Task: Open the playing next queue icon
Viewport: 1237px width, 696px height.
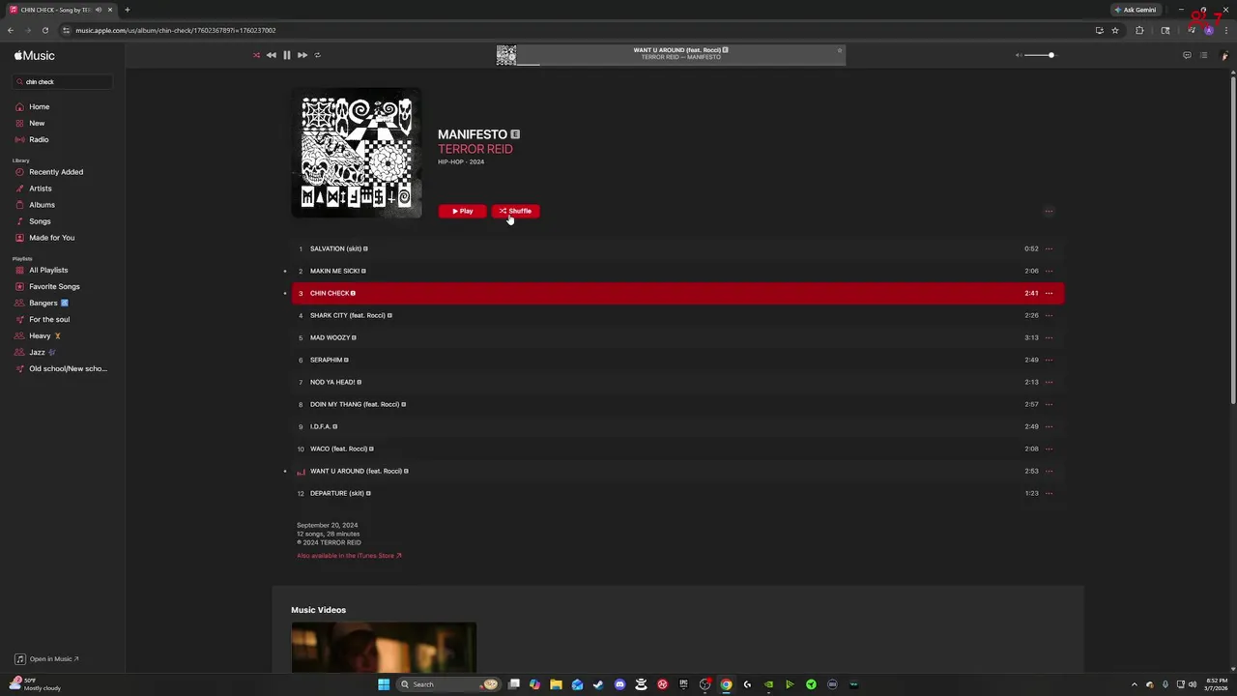Action: coord(1203,55)
